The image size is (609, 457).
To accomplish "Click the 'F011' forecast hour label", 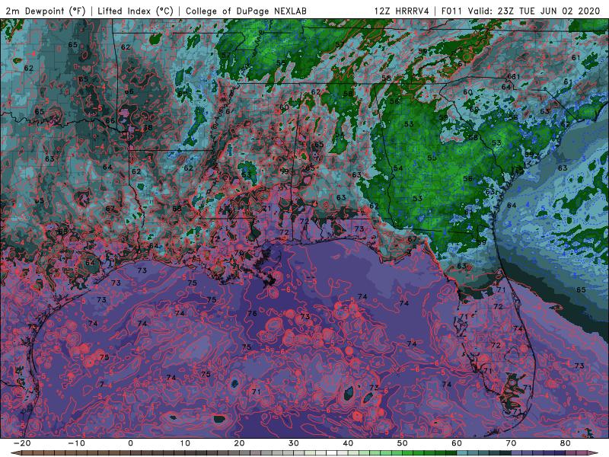I will coord(451,11).
